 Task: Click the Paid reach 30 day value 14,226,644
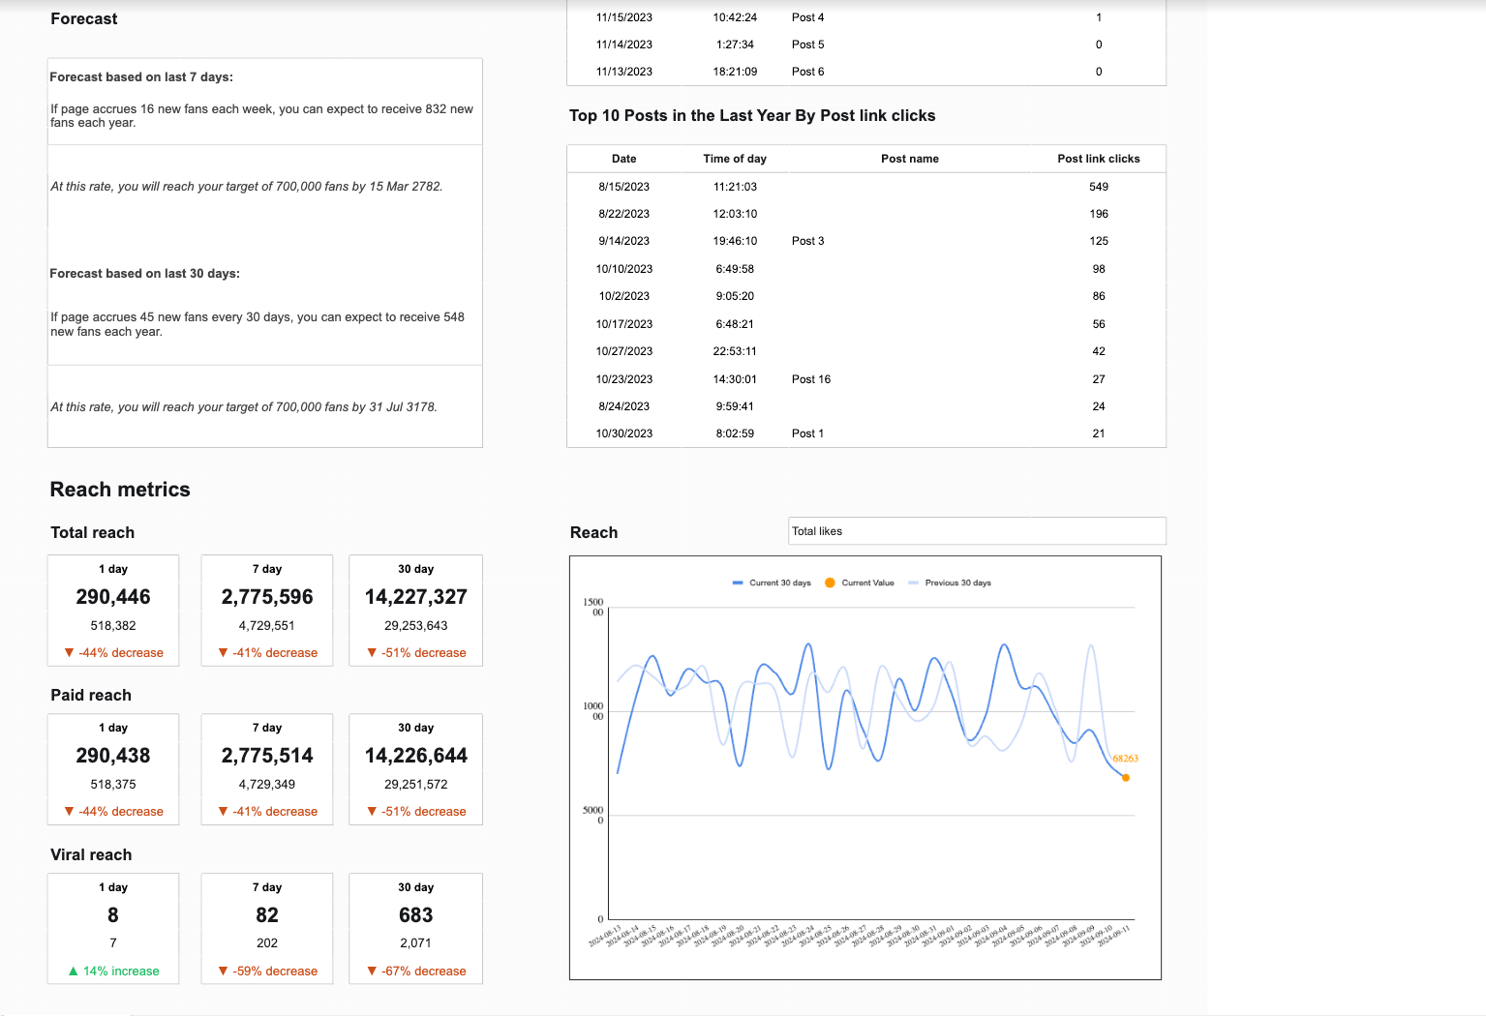(415, 756)
